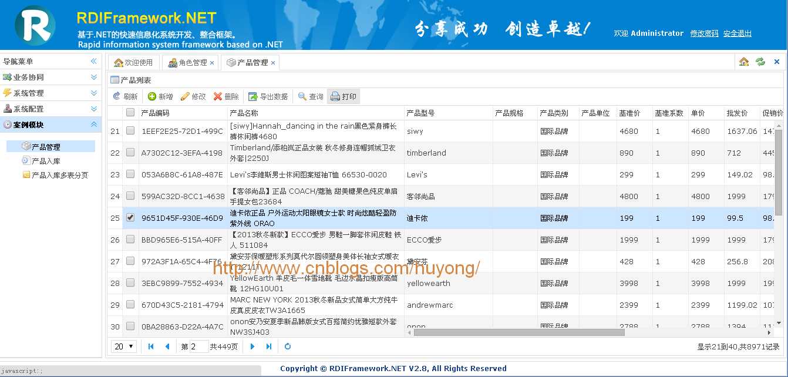Screen dimensions: 788x377
Task: Go to the next page
Action: click(x=252, y=346)
